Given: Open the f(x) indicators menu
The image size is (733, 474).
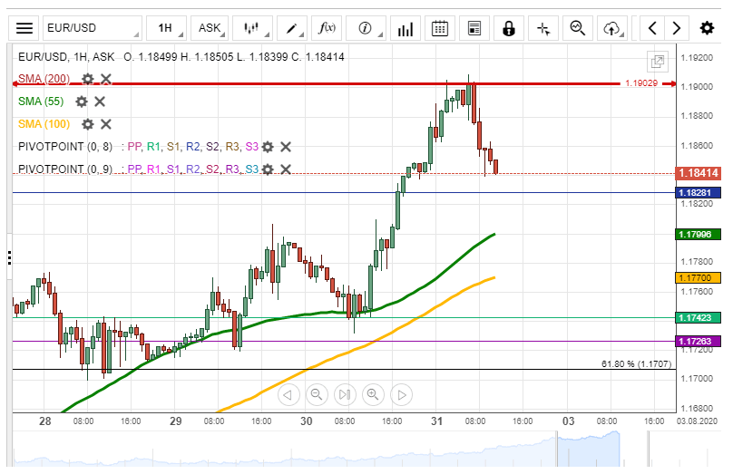Looking at the screenshot, I should point(327,28).
